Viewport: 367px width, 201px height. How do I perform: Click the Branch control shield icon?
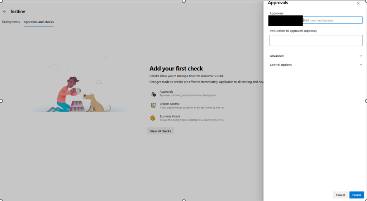[153, 106]
